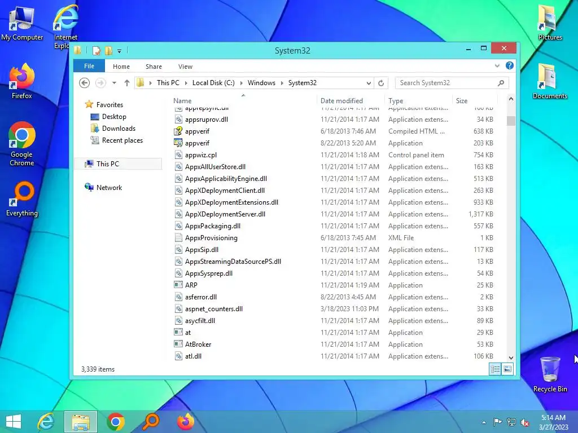
Task: Open the Everything search desktop shortcut
Action: coord(22,199)
